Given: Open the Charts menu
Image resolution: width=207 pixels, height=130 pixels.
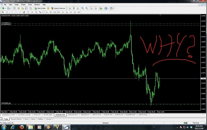Looking at the screenshot, I should click(x=23, y=5).
